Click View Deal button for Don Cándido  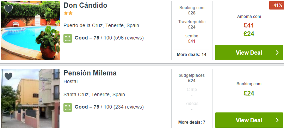point(249,53)
